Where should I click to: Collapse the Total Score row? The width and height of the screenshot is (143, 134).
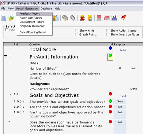(x=10, y=49)
